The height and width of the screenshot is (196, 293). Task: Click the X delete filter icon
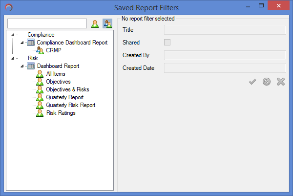pos(281,82)
